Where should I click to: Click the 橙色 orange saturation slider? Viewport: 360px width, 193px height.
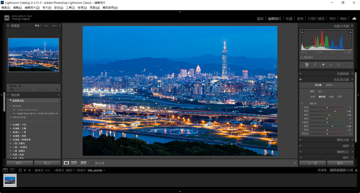click(335, 111)
